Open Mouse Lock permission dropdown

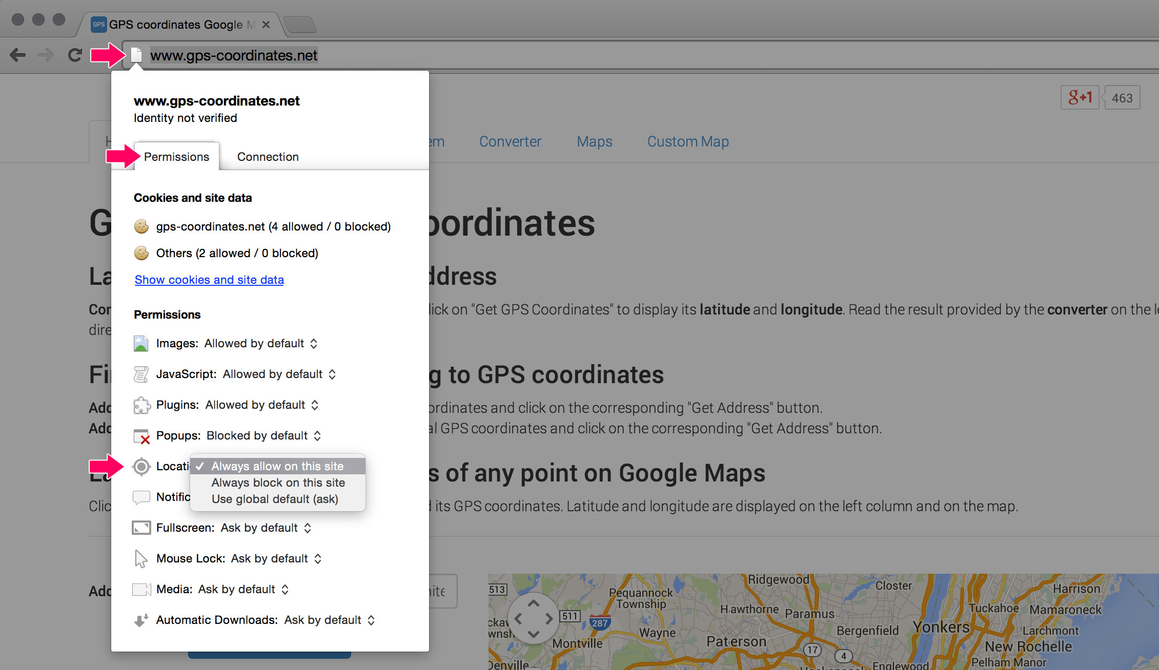(276, 558)
